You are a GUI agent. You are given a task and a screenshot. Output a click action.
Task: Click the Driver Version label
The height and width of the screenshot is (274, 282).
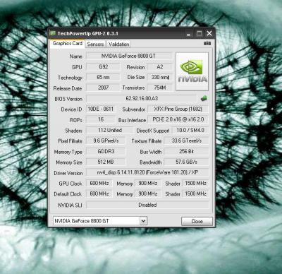[x=68, y=173]
